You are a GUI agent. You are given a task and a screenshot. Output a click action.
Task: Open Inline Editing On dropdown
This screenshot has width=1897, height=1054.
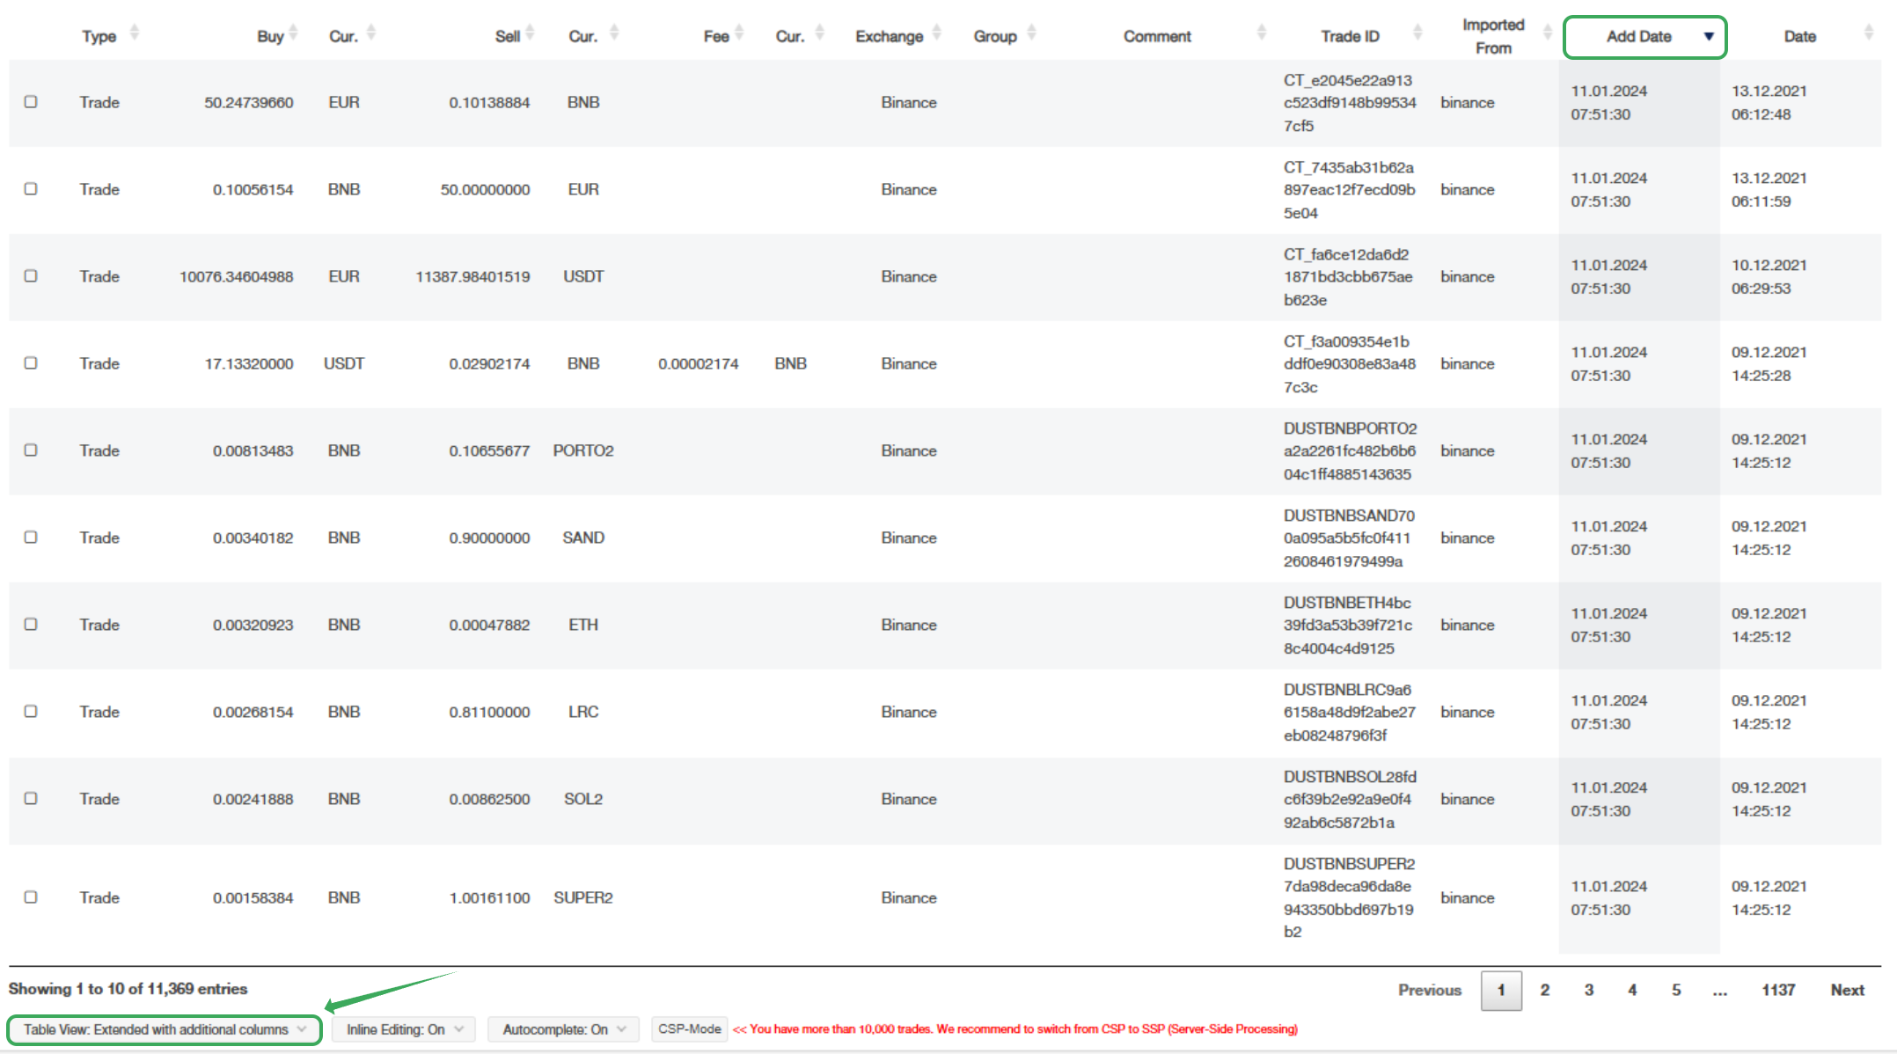point(405,1029)
